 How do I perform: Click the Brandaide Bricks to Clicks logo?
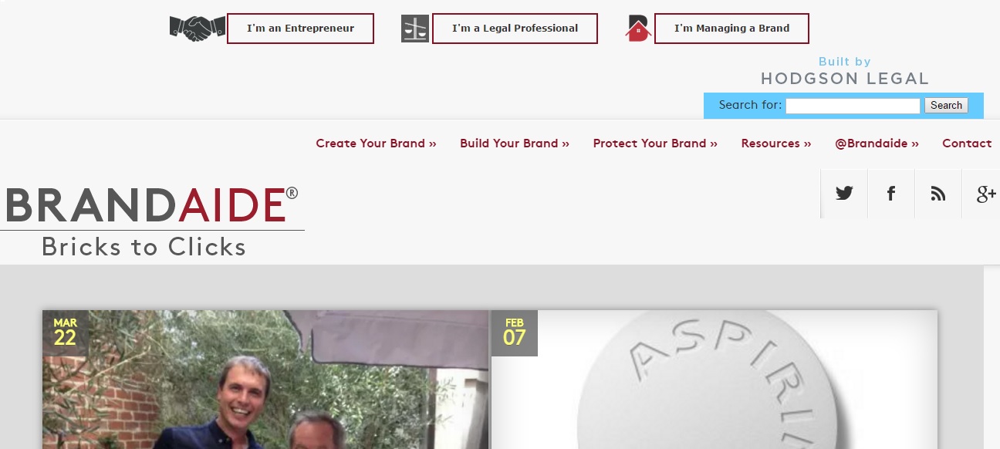pos(152,221)
